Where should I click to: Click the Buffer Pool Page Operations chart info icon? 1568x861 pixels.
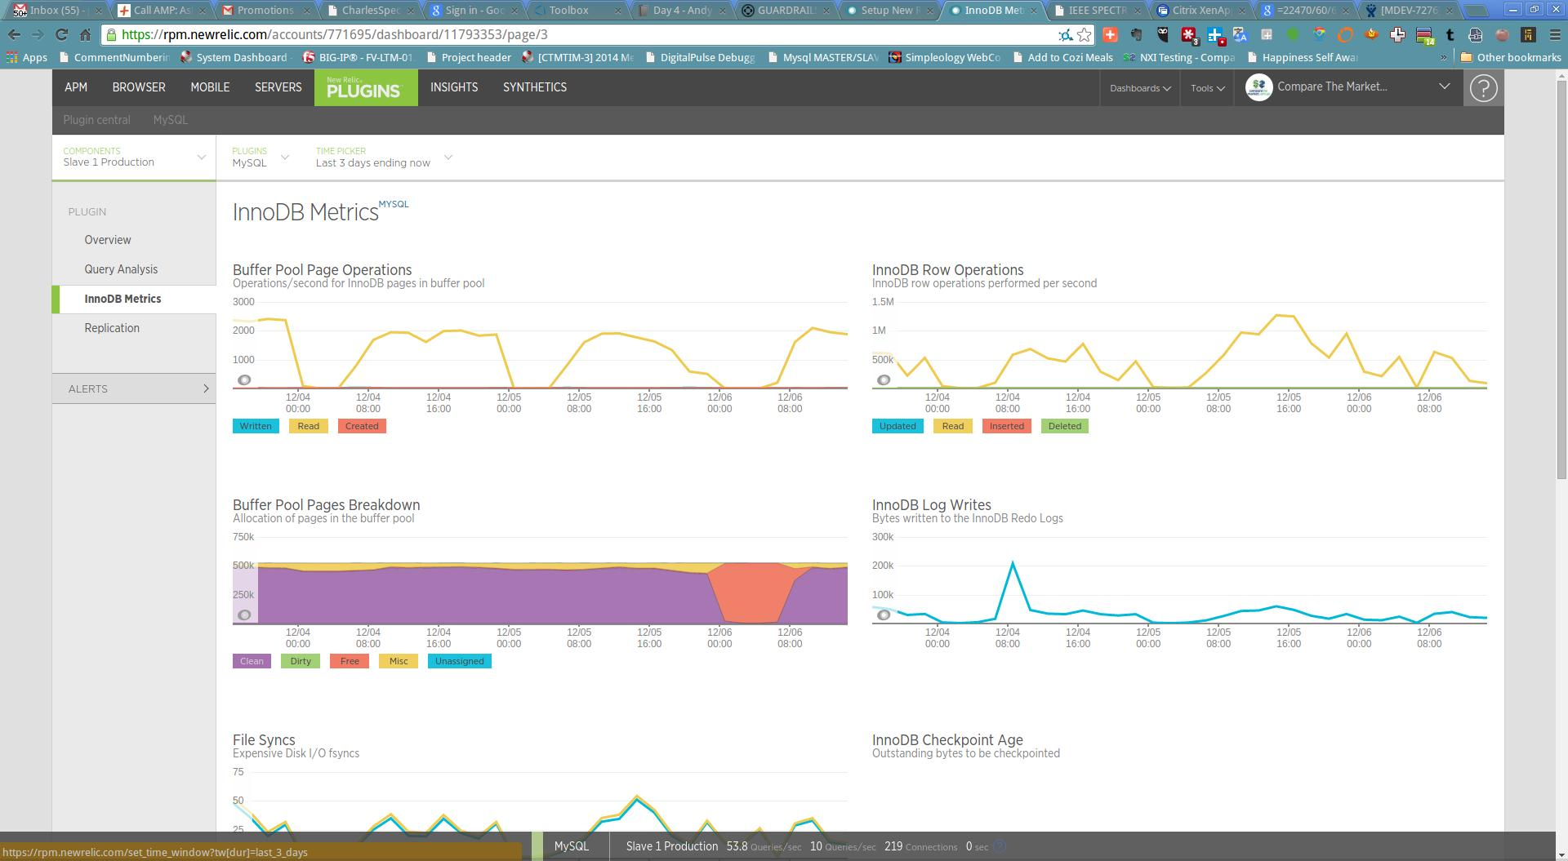tap(244, 380)
